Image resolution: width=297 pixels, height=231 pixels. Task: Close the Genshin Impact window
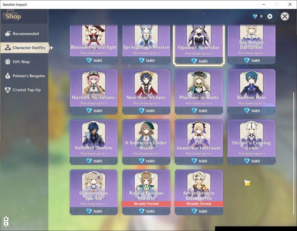[290, 4]
